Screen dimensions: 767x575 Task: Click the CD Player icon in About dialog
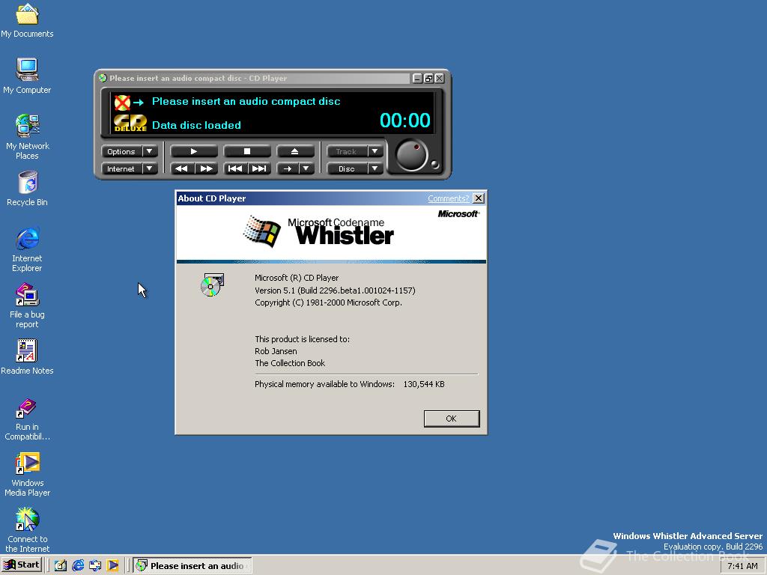(x=212, y=285)
